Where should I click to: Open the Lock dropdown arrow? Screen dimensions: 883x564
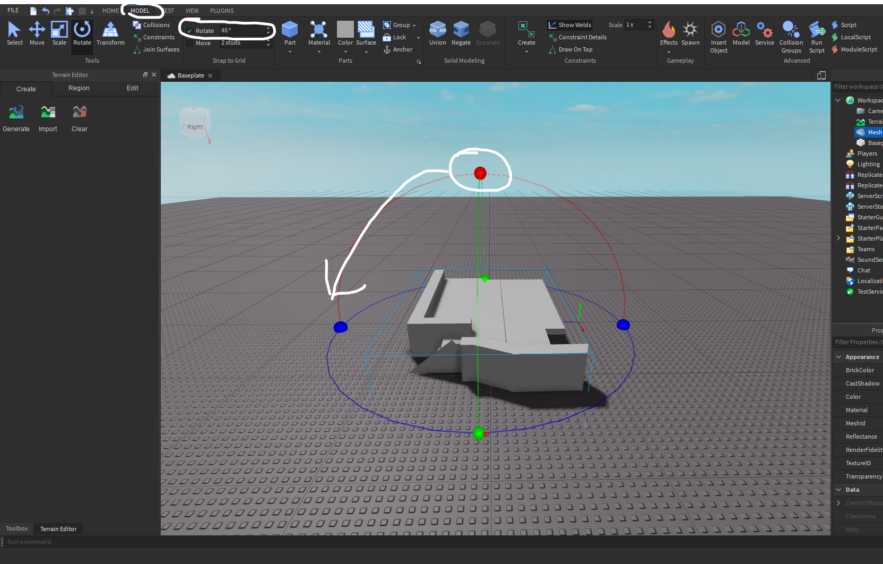[x=418, y=38]
